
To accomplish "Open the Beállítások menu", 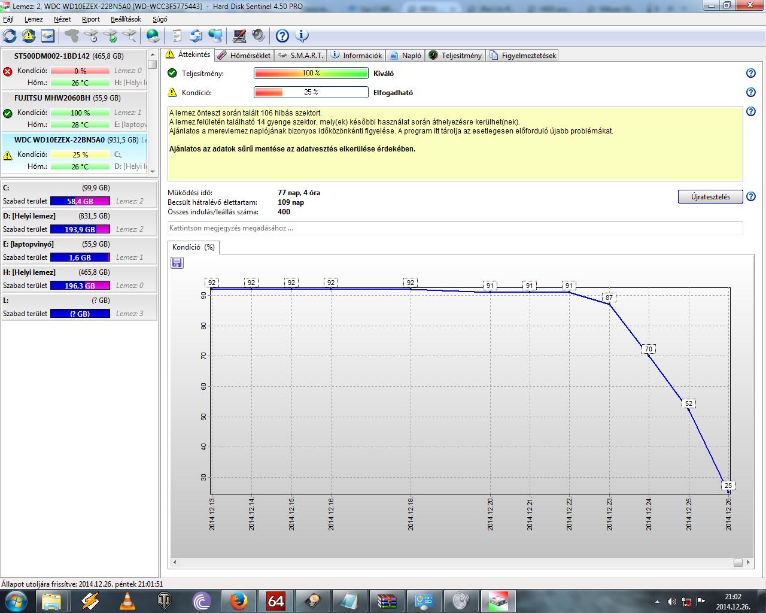I will (126, 19).
